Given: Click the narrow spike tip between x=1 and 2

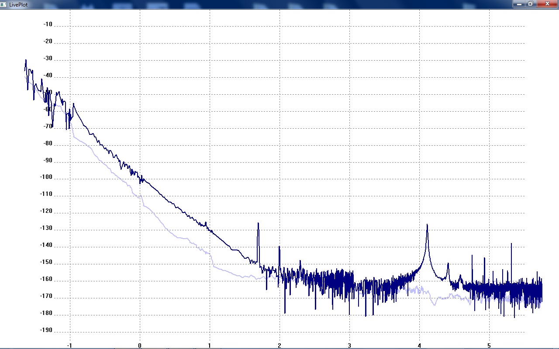Looking at the screenshot, I should click(x=258, y=223).
